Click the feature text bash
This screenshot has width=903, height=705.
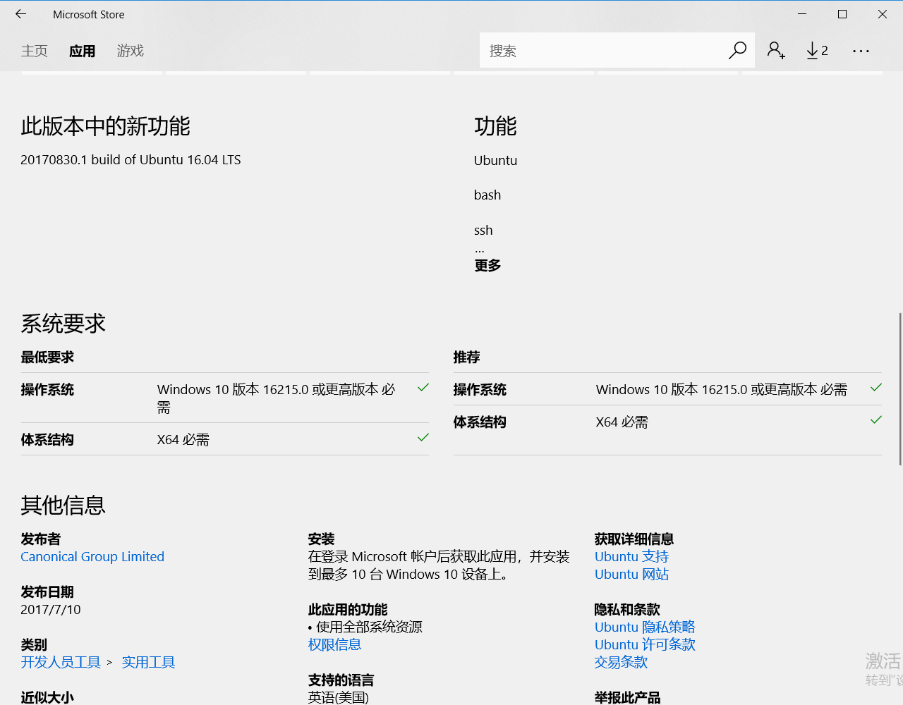pos(487,195)
